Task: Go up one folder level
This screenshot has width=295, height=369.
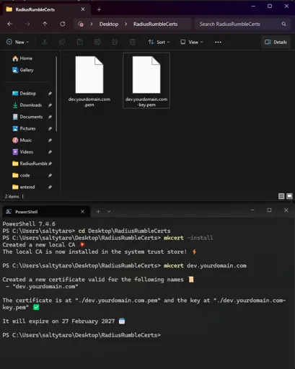Action: click(45, 24)
